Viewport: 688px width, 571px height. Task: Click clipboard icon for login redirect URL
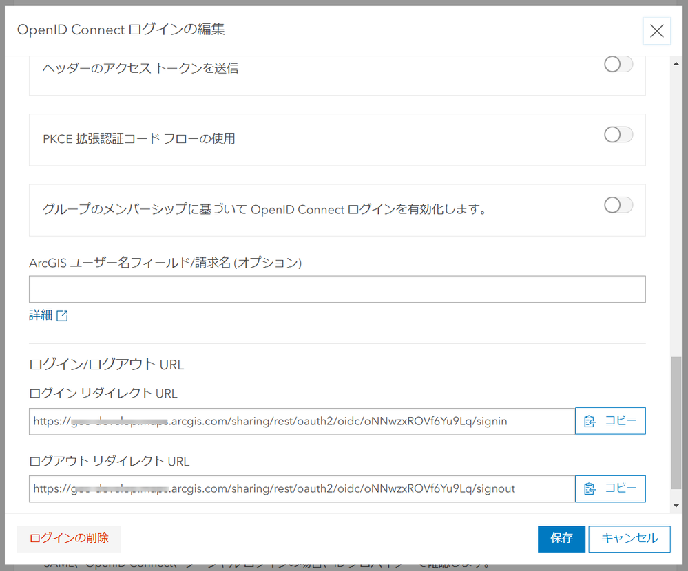590,421
